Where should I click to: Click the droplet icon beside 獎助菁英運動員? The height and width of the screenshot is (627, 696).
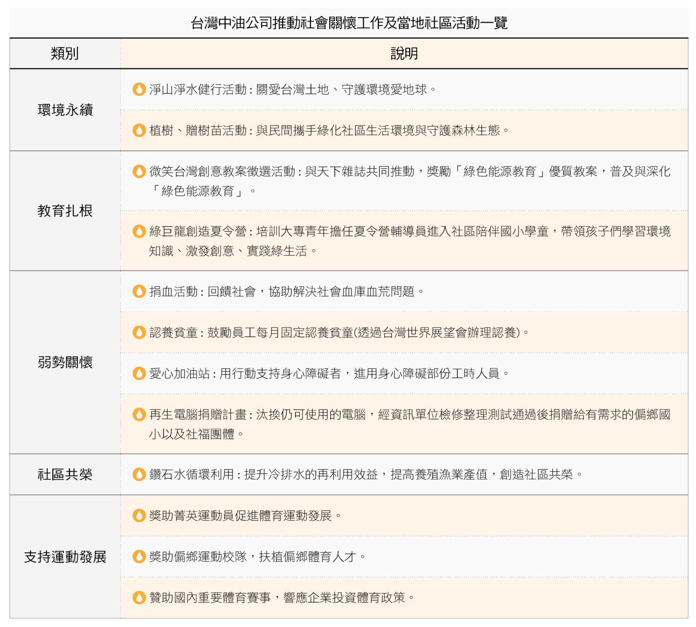[x=139, y=516]
